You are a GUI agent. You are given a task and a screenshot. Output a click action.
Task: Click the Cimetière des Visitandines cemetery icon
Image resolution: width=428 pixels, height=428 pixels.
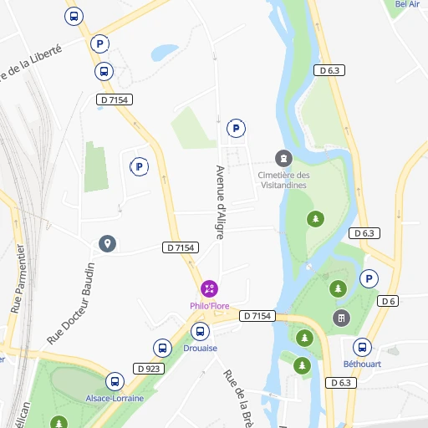(283, 158)
